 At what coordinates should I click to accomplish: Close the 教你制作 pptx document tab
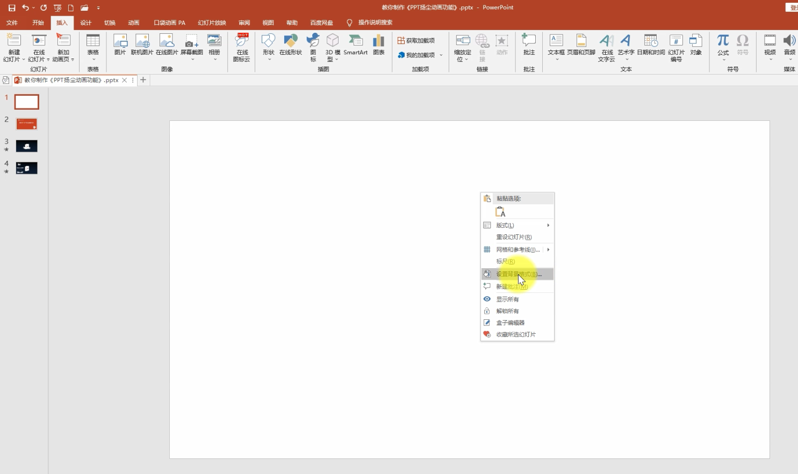[x=125, y=80]
